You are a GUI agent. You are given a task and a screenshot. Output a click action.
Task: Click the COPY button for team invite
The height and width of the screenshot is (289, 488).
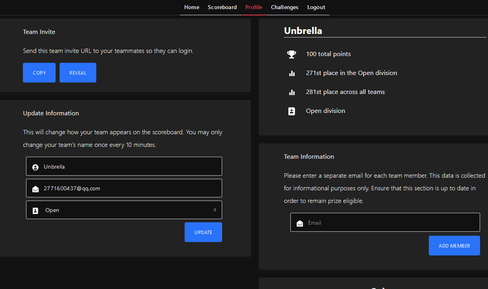point(39,73)
